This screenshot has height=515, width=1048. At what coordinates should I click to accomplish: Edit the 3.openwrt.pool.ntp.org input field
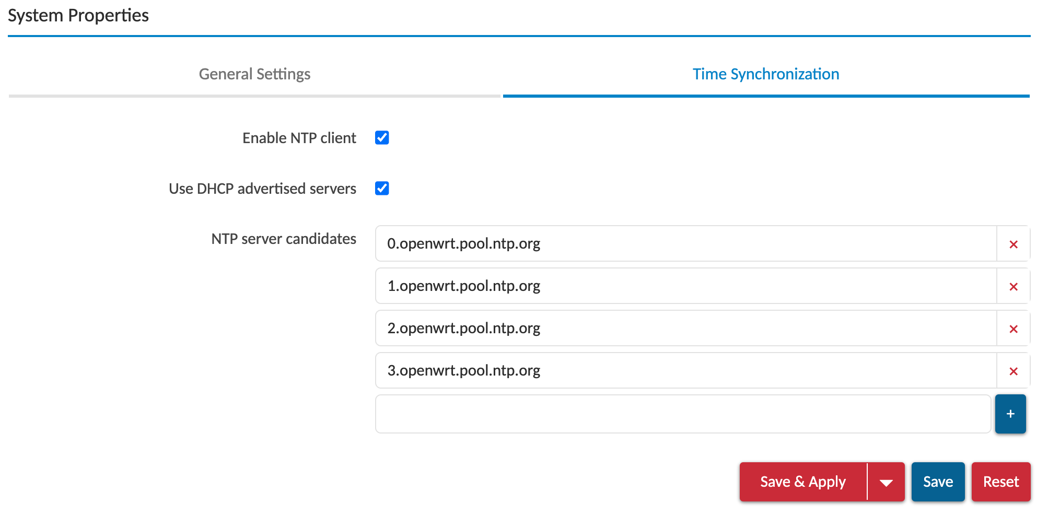coord(686,371)
